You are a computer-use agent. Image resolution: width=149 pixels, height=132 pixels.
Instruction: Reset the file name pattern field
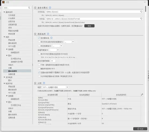[x=141, y=19]
